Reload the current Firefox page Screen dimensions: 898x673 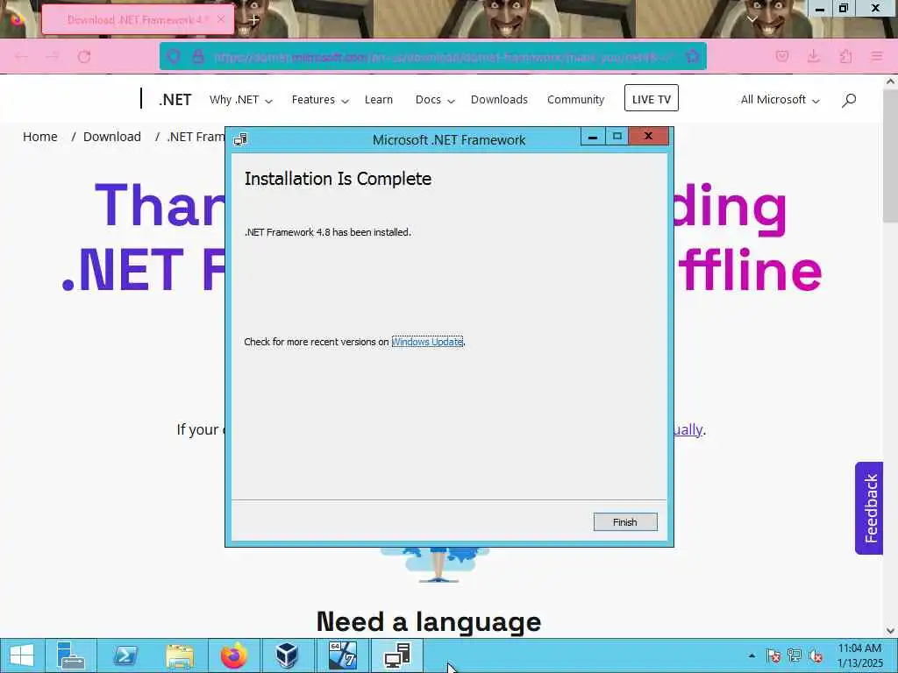point(84,56)
